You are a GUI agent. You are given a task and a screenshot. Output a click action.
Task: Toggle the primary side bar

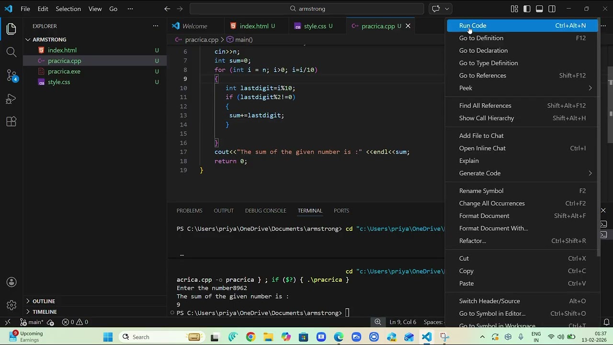click(x=527, y=9)
